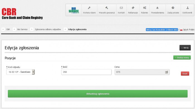The width and height of the screenshot is (195, 109).
Task: Open Język Polski language selector
Action: pyautogui.click(x=187, y=30)
